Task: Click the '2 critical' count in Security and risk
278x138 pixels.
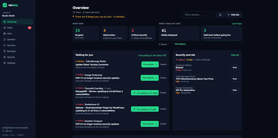Action: click(x=180, y=60)
